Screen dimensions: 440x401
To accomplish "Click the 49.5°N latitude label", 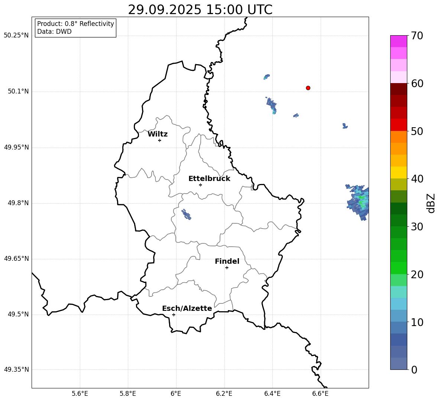I will click(x=18, y=314).
